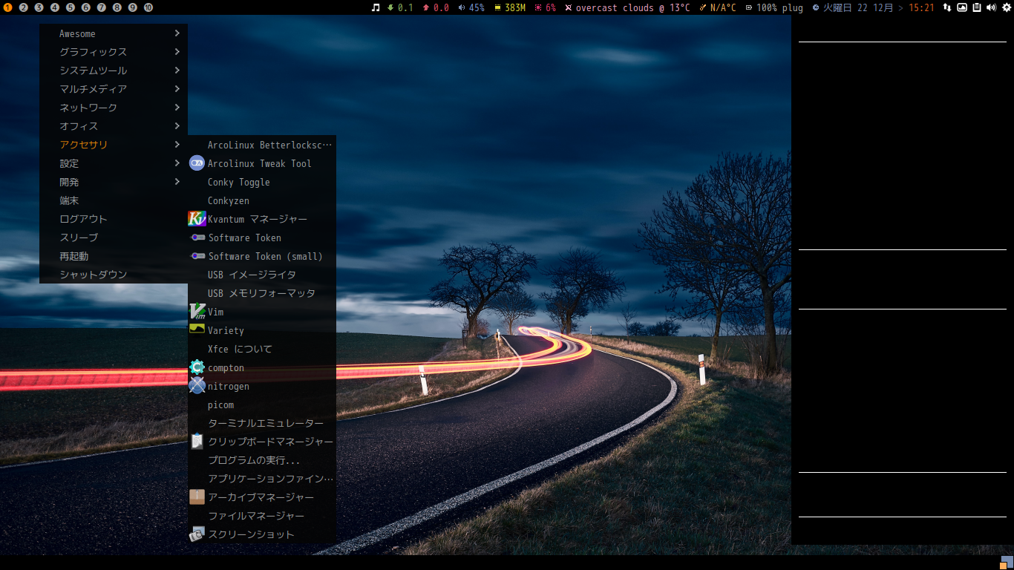
Task: Launch Software Token (small)
Action: point(262,256)
